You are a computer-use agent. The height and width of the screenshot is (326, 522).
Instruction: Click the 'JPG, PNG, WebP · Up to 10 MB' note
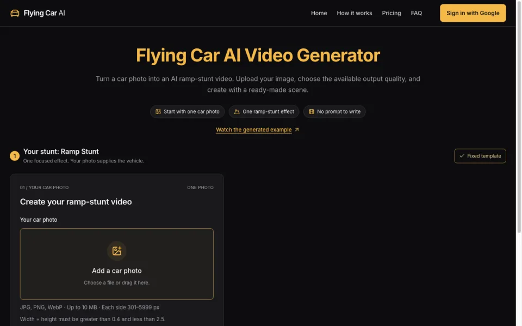[90, 308]
